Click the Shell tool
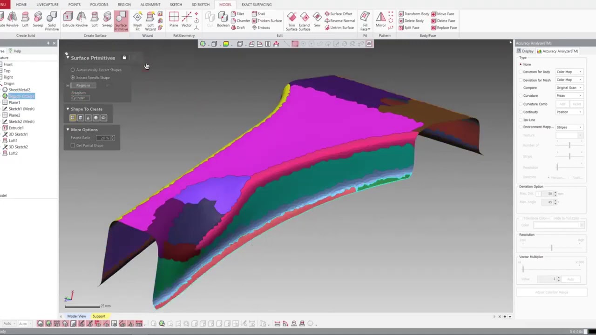This screenshot has width=596, height=335. [258, 14]
